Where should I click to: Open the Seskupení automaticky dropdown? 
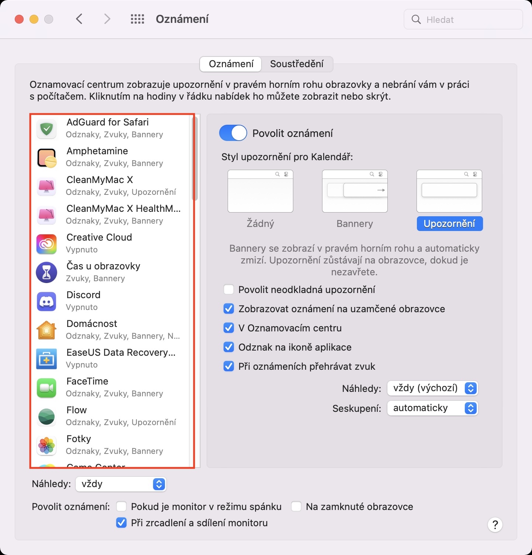(432, 408)
